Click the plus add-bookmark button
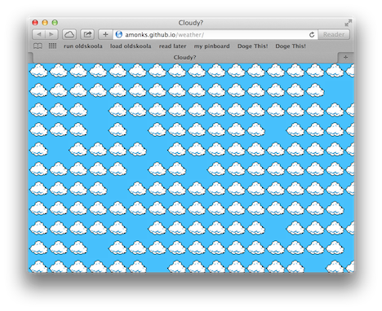The height and width of the screenshot is (311, 382). (x=105, y=34)
